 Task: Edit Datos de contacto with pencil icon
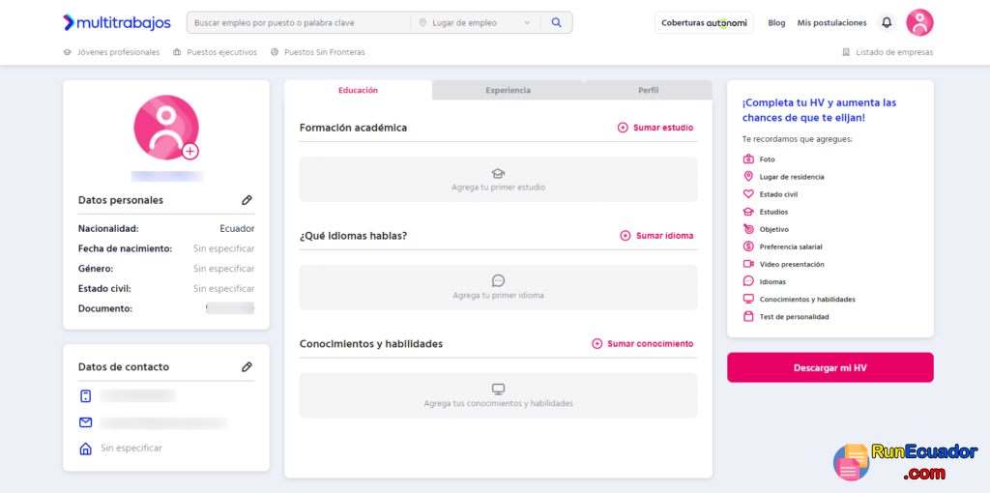[247, 366]
